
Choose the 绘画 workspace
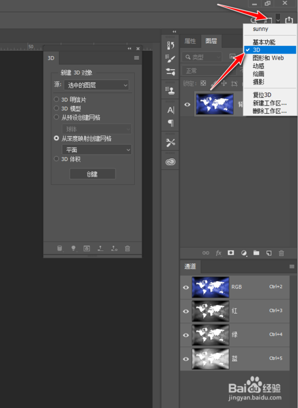click(270, 74)
